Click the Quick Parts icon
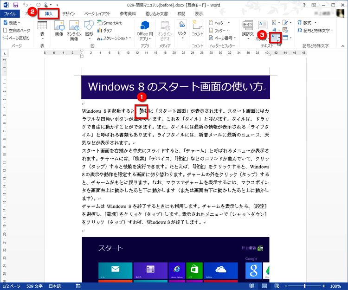 click(274, 23)
